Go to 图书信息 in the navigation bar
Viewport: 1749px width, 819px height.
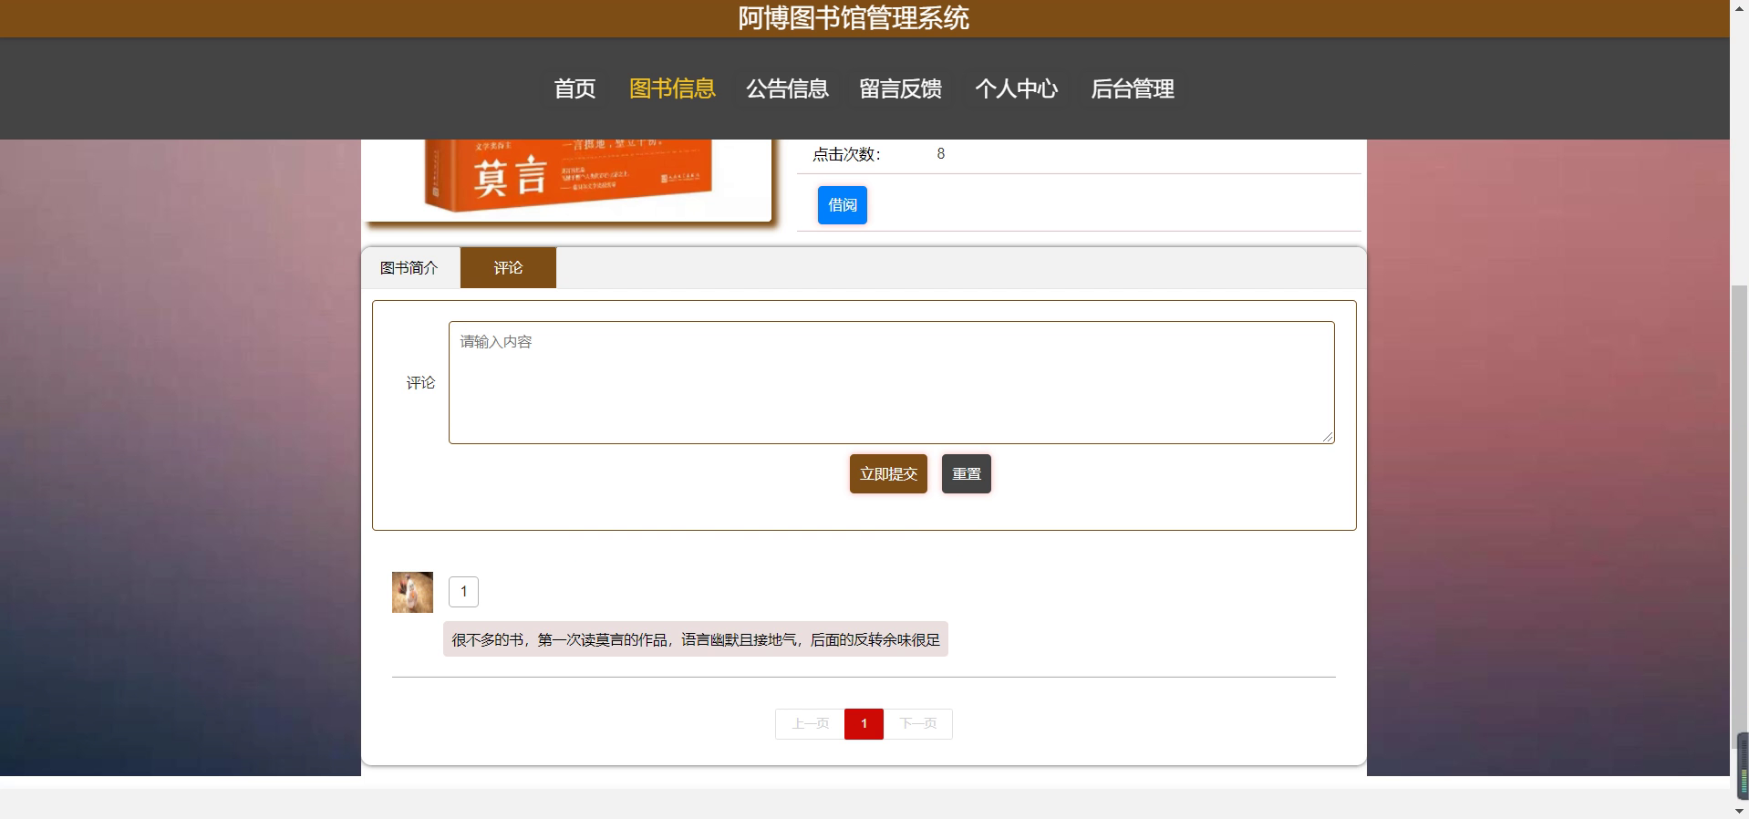(672, 88)
